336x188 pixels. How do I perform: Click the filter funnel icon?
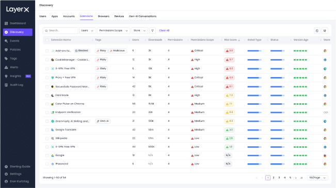pos(152,31)
